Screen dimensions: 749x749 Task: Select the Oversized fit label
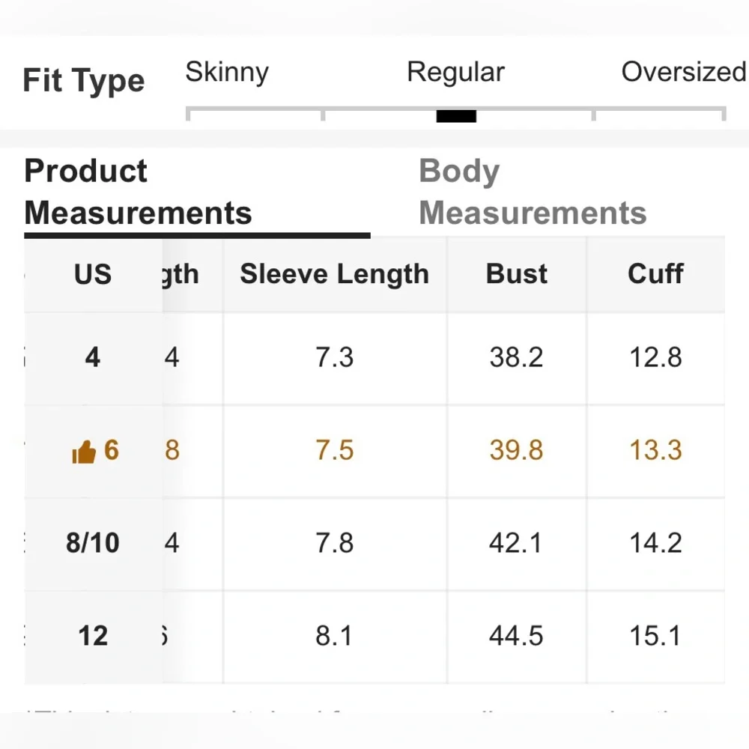tap(684, 72)
